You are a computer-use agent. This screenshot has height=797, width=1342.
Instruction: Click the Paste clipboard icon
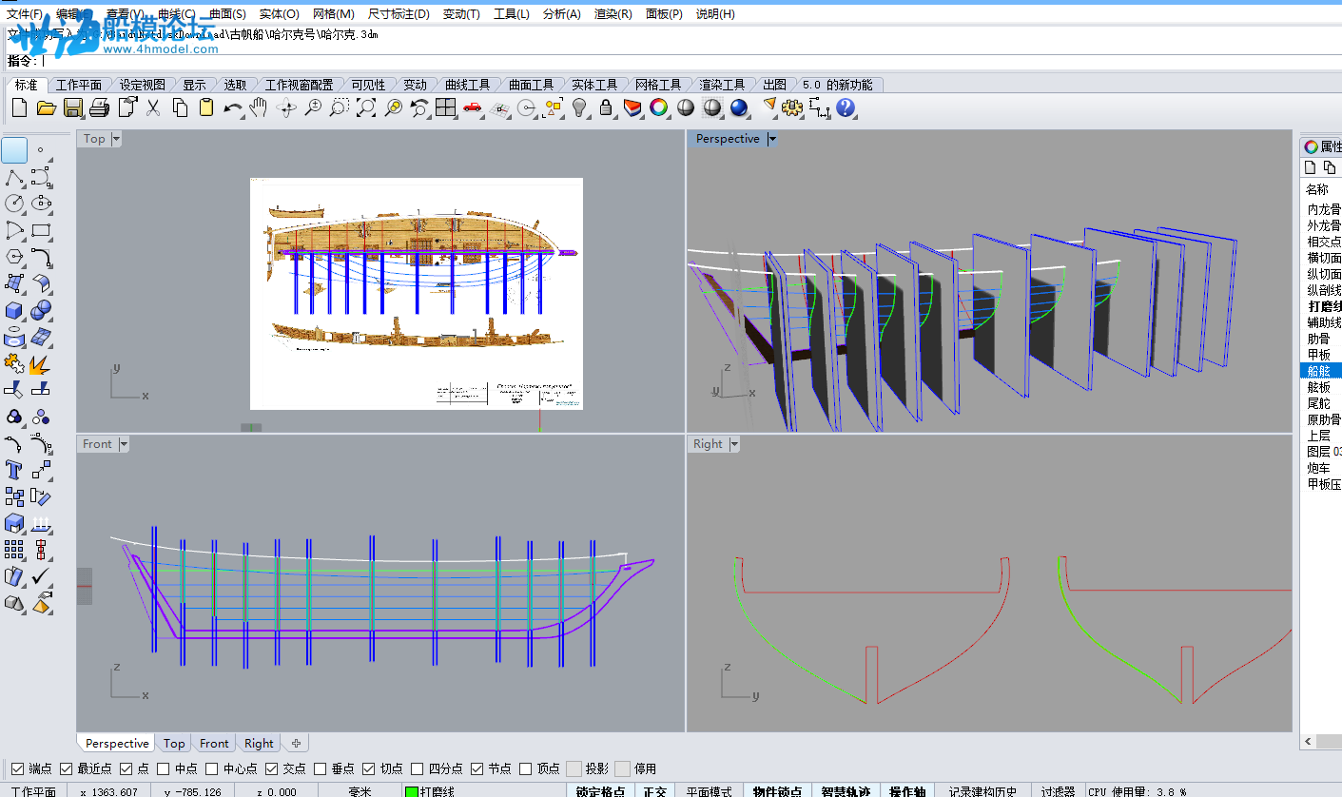pos(206,107)
